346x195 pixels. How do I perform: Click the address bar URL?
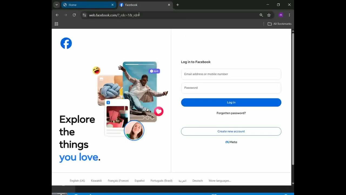coord(114,15)
